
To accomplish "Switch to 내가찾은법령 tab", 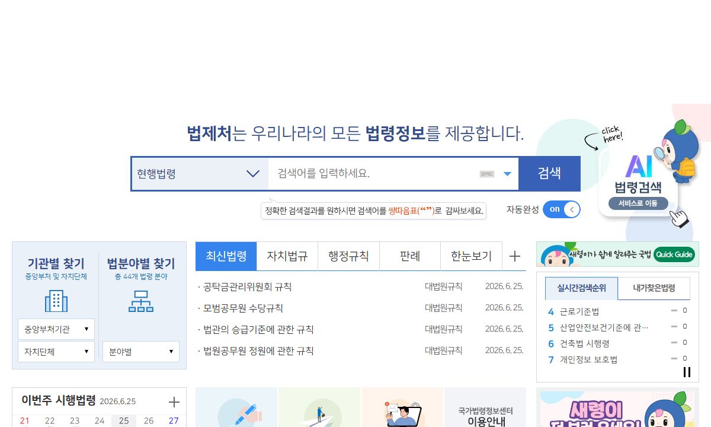I will pos(654,288).
